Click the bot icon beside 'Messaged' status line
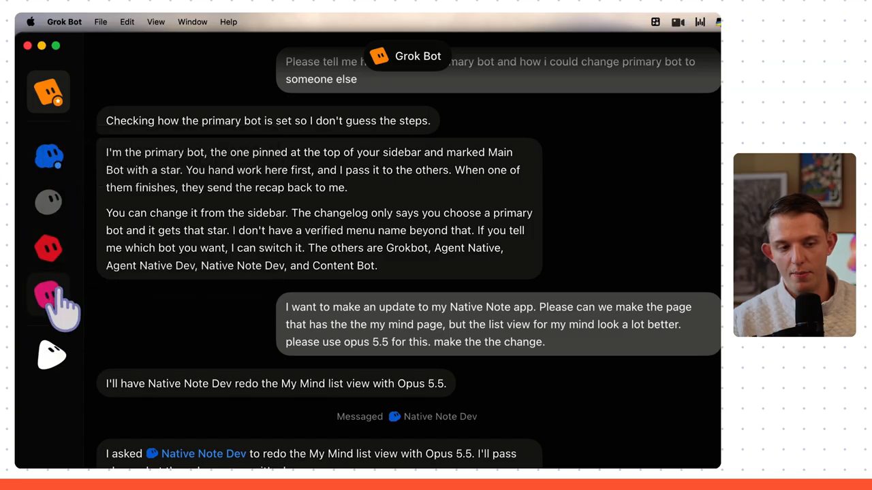 click(394, 416)
